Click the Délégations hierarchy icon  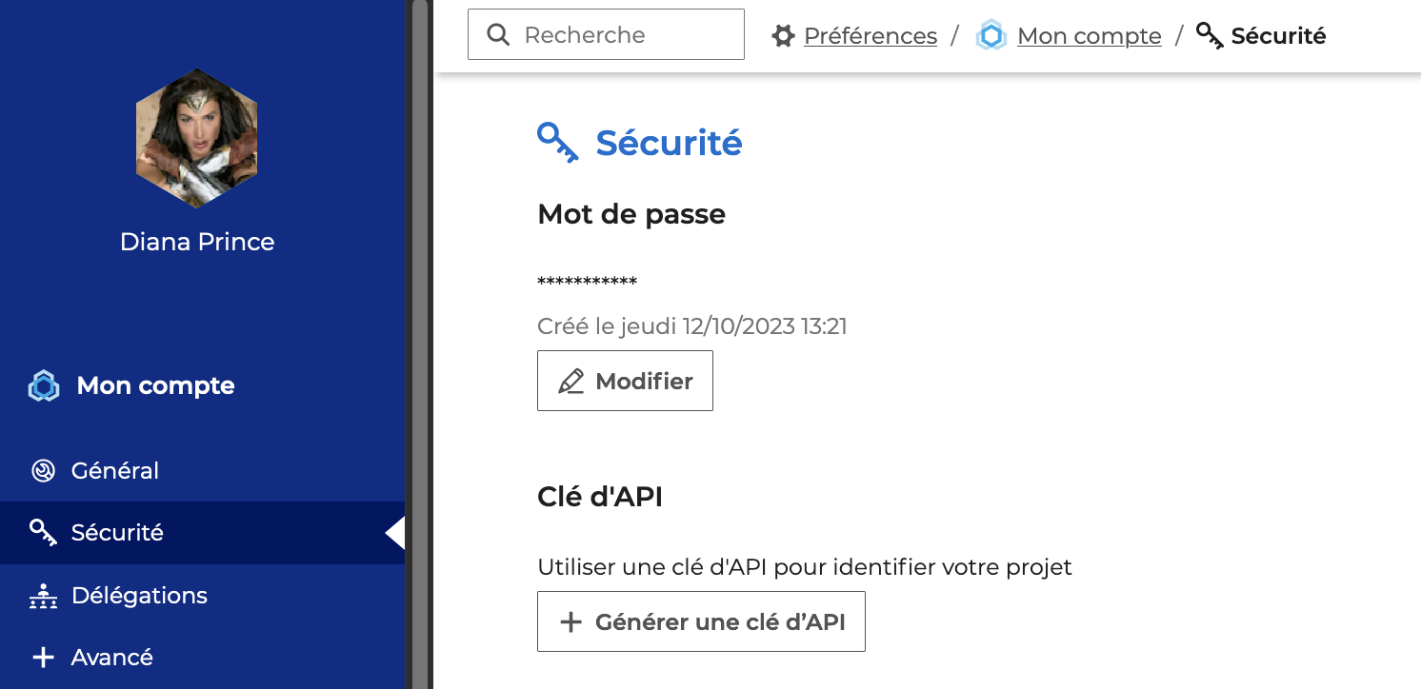tap(43, 596)
